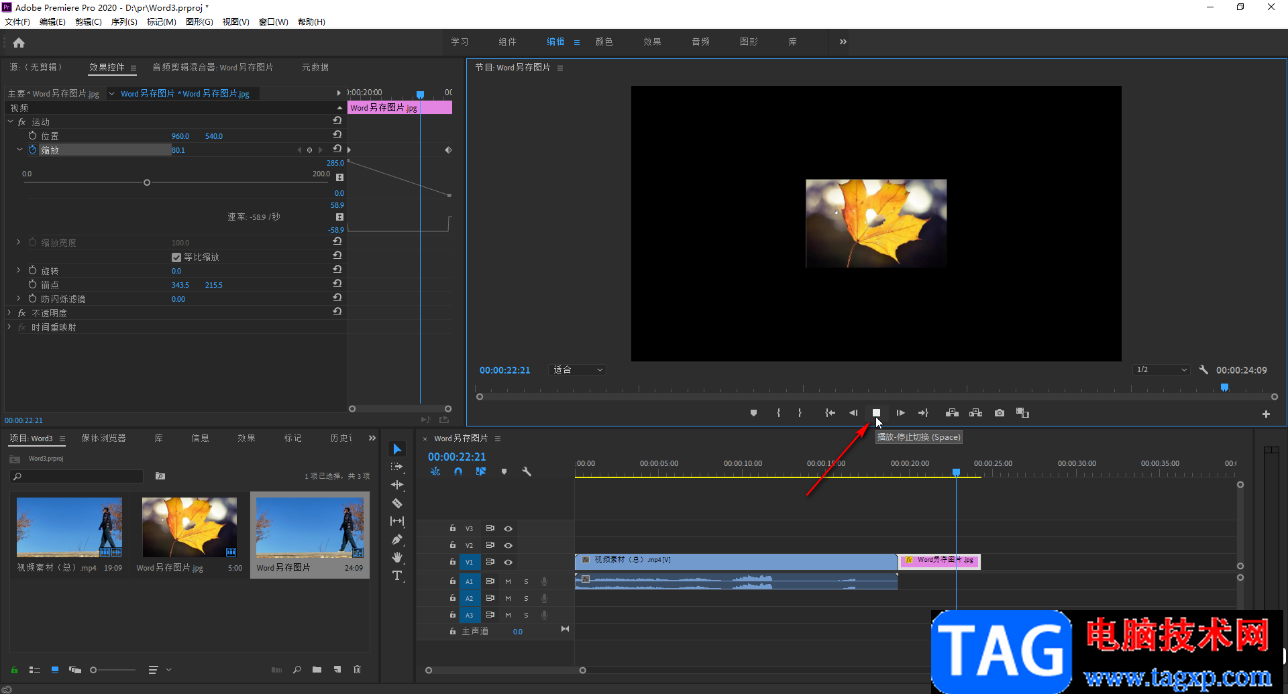
Task: Collapse the 运动 effect group
Action: 10,122
